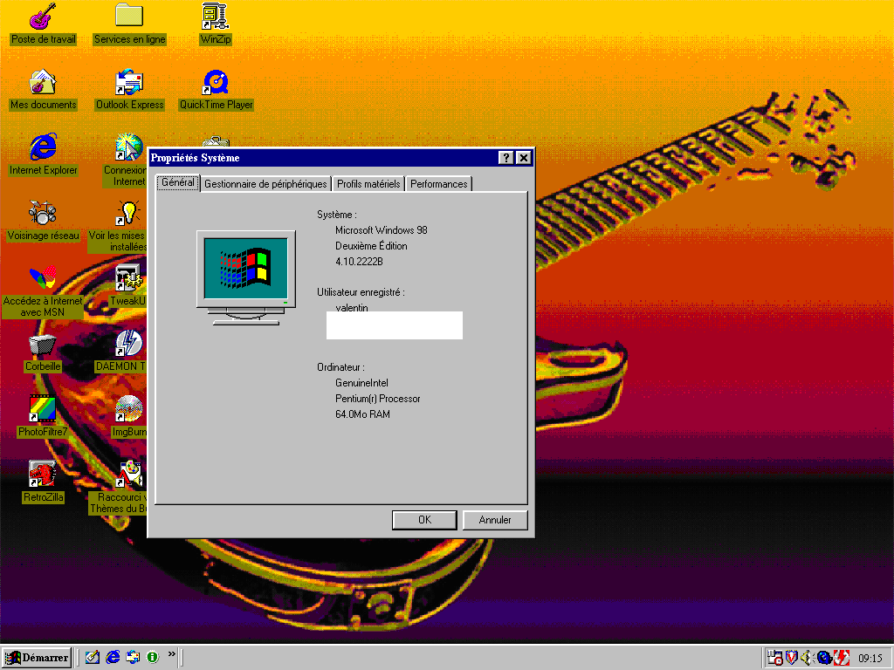Viewport: 894px width, 670px height.
Task: Open Voisinage réseau desktop icon
Action: (43, 214)
